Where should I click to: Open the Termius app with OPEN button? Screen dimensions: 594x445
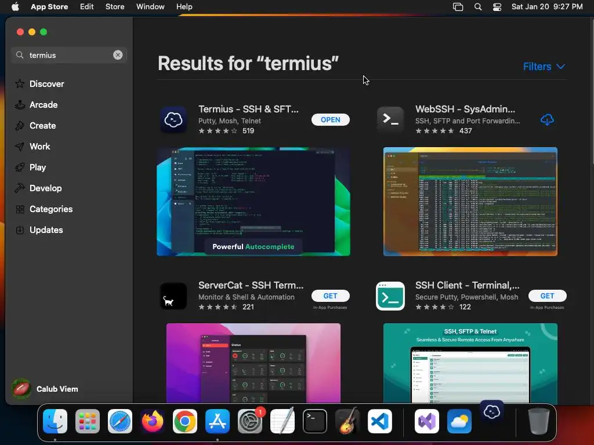pyautogui.click(x=330, y=119)
